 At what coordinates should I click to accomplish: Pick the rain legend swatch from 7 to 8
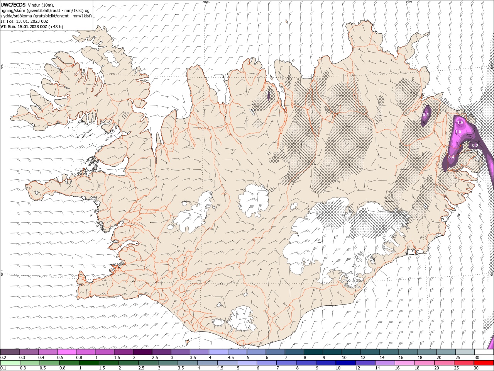click(286, 363)
